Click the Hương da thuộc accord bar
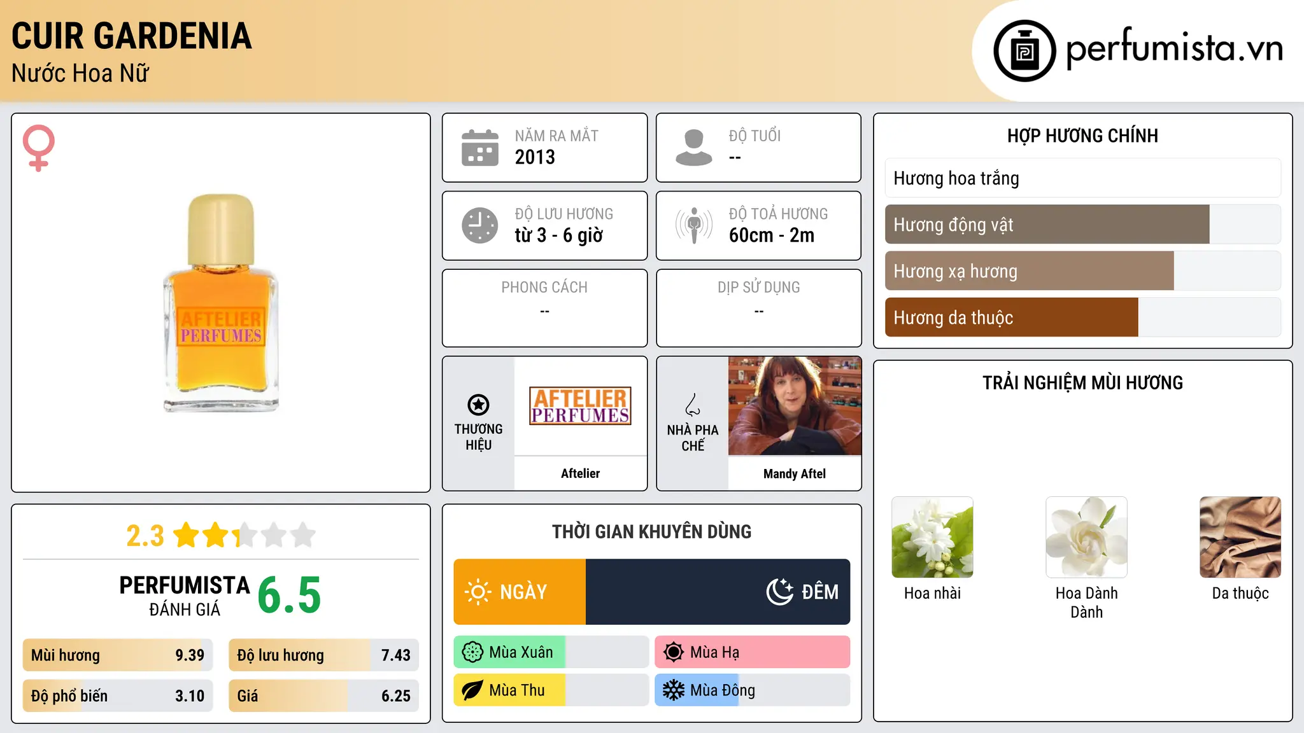The height and width of the screenshot is (733, 1304). (1083, 318)
